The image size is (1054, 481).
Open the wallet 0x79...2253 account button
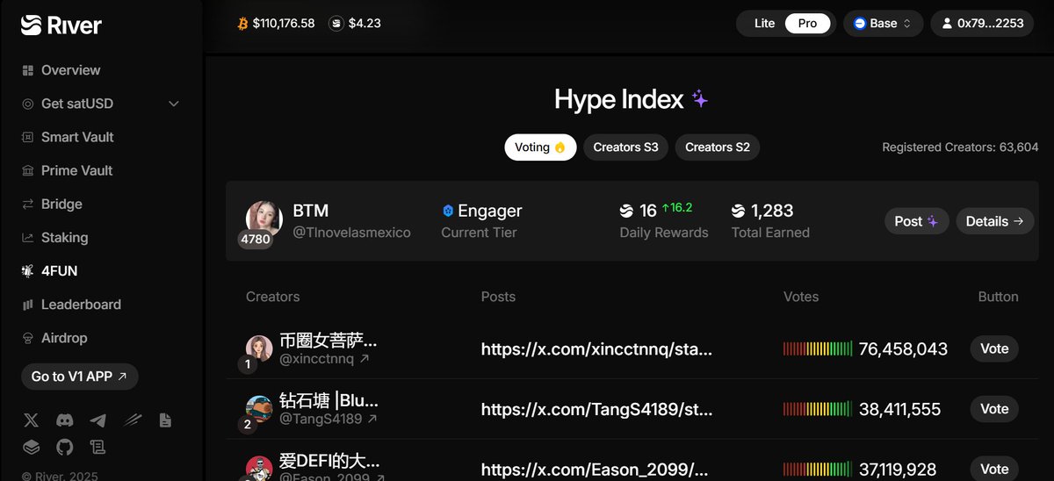coord(982,24)
